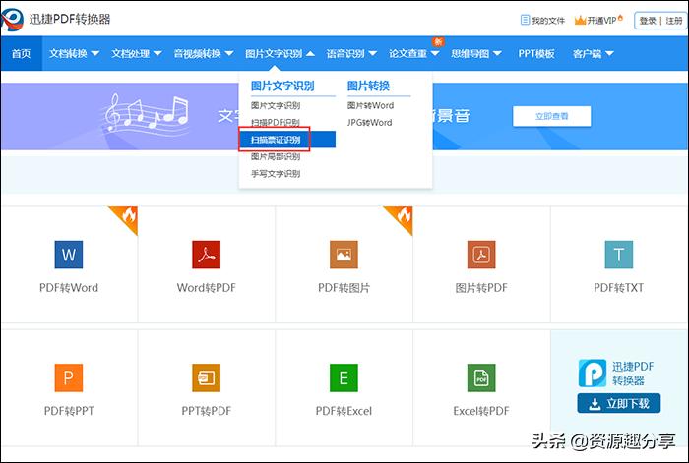The width and height of the screenshot is (689, 463).
Task: Click the PDF转Excel label text
Action: click(344, 411)
